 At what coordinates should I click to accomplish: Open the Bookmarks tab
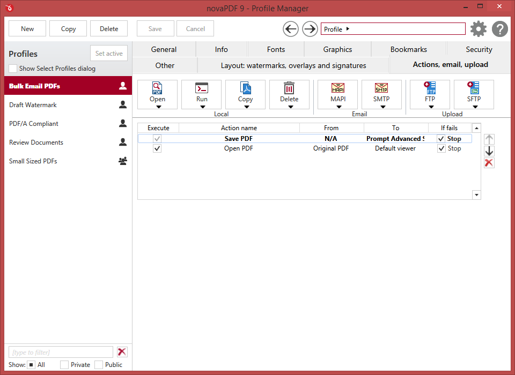[408, 49]
